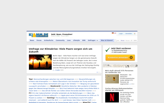Select the third carousel dot
The image size is (164, 103).
(x=100, y=72)
